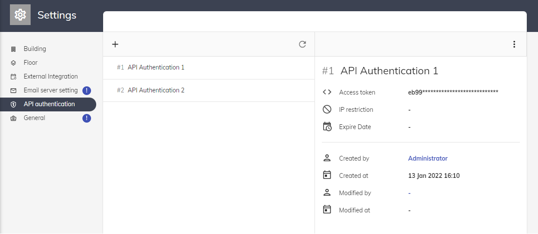Click the Modified by dash link
Image resolution: width=538 pixels, height=234 pixels.
click(x=409, y=193)
